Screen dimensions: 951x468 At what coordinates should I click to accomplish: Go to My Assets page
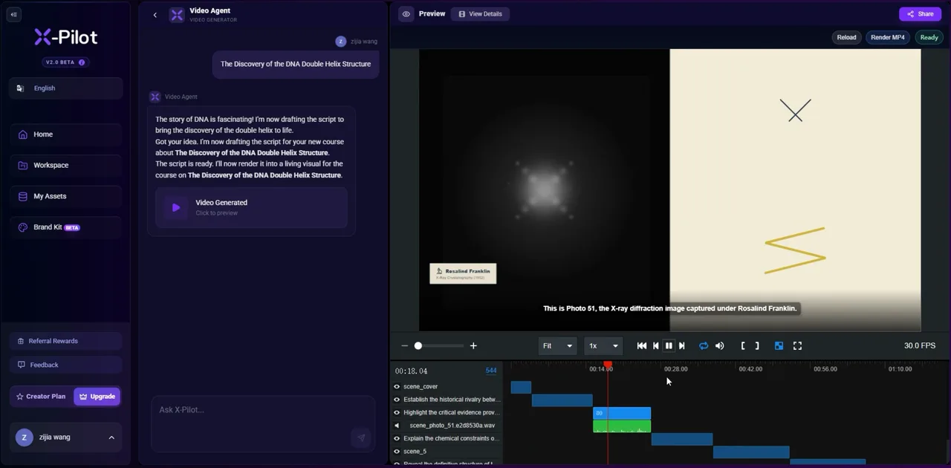[66, 196]
